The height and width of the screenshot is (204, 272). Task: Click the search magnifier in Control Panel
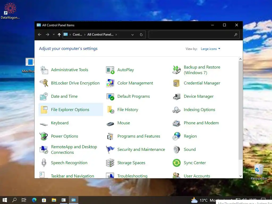pos(236,35)
